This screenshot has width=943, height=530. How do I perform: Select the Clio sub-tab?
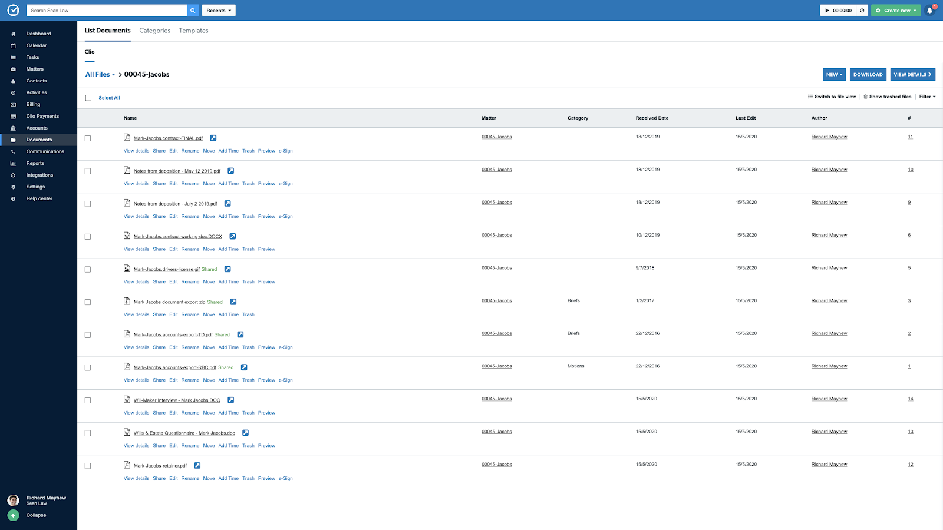(x=90, y=52)
